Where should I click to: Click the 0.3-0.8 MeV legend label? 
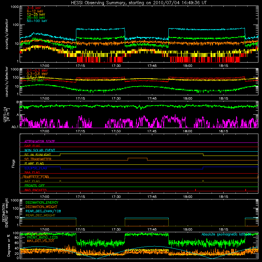pos(37,74)
